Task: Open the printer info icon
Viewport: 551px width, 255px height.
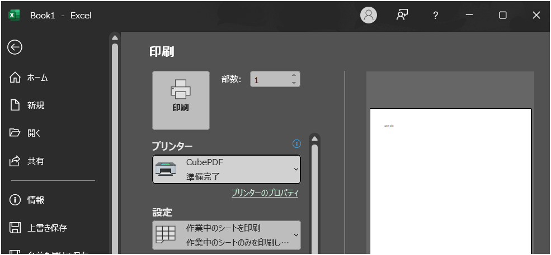Action: click(x=296, y=144)
